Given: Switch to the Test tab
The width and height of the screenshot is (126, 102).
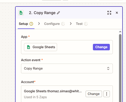Looking at the screenshot, I should pos(82,24).
